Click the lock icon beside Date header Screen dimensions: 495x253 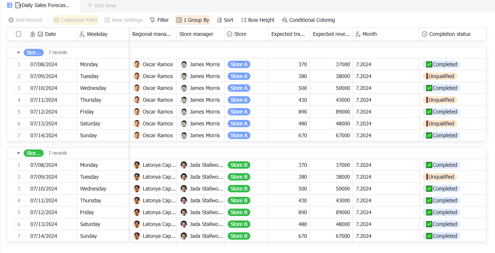click(33, 34)
